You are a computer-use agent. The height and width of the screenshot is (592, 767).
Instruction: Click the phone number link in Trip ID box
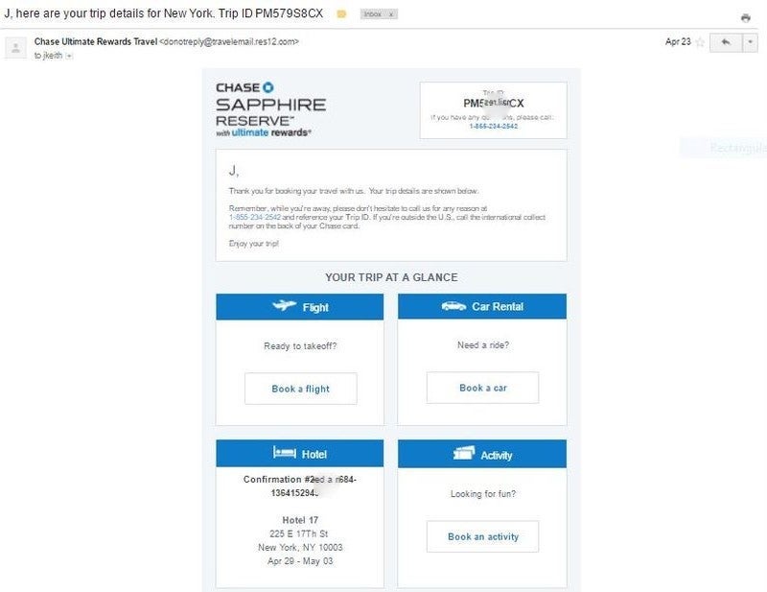pyautogui.click(x=493, y=126)
